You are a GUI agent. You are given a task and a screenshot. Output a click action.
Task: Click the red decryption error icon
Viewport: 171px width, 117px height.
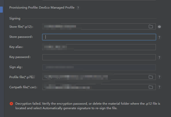point(11,104)
